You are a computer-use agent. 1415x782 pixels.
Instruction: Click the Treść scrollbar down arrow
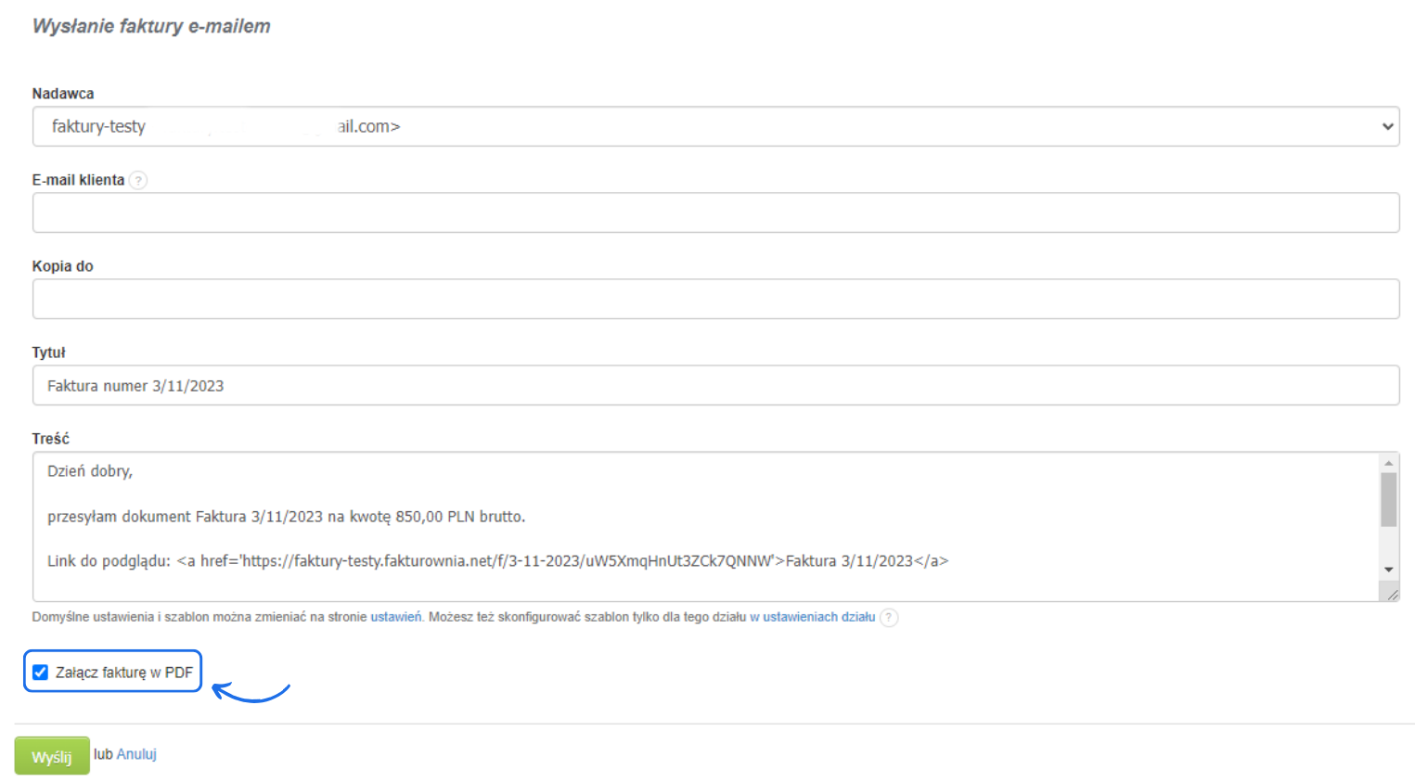pos(1389,570)
